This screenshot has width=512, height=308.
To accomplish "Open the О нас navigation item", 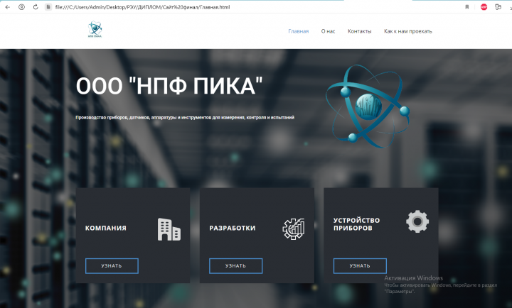I will tap(328, 31).
